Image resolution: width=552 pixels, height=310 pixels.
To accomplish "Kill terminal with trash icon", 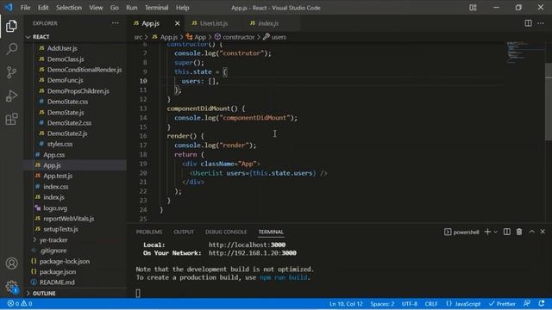I will (519, 232).
